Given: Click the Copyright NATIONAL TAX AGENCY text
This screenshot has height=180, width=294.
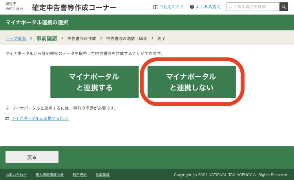Looking at the screenshot, I should (231, 175).
